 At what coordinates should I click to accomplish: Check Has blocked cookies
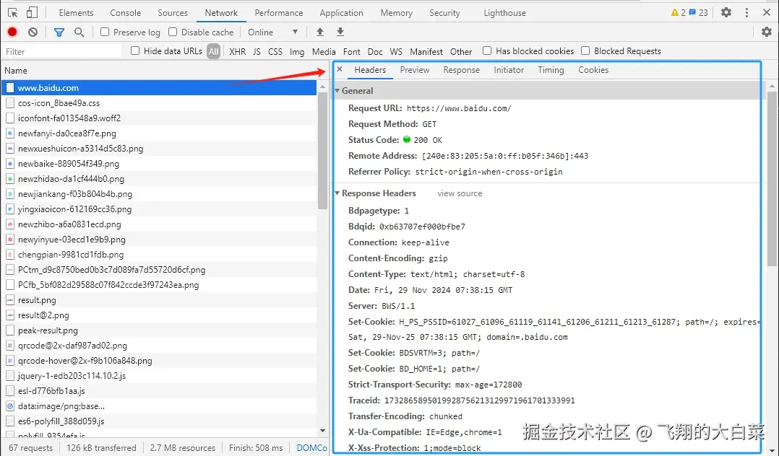pyautogui.click(x=487, y=51)
